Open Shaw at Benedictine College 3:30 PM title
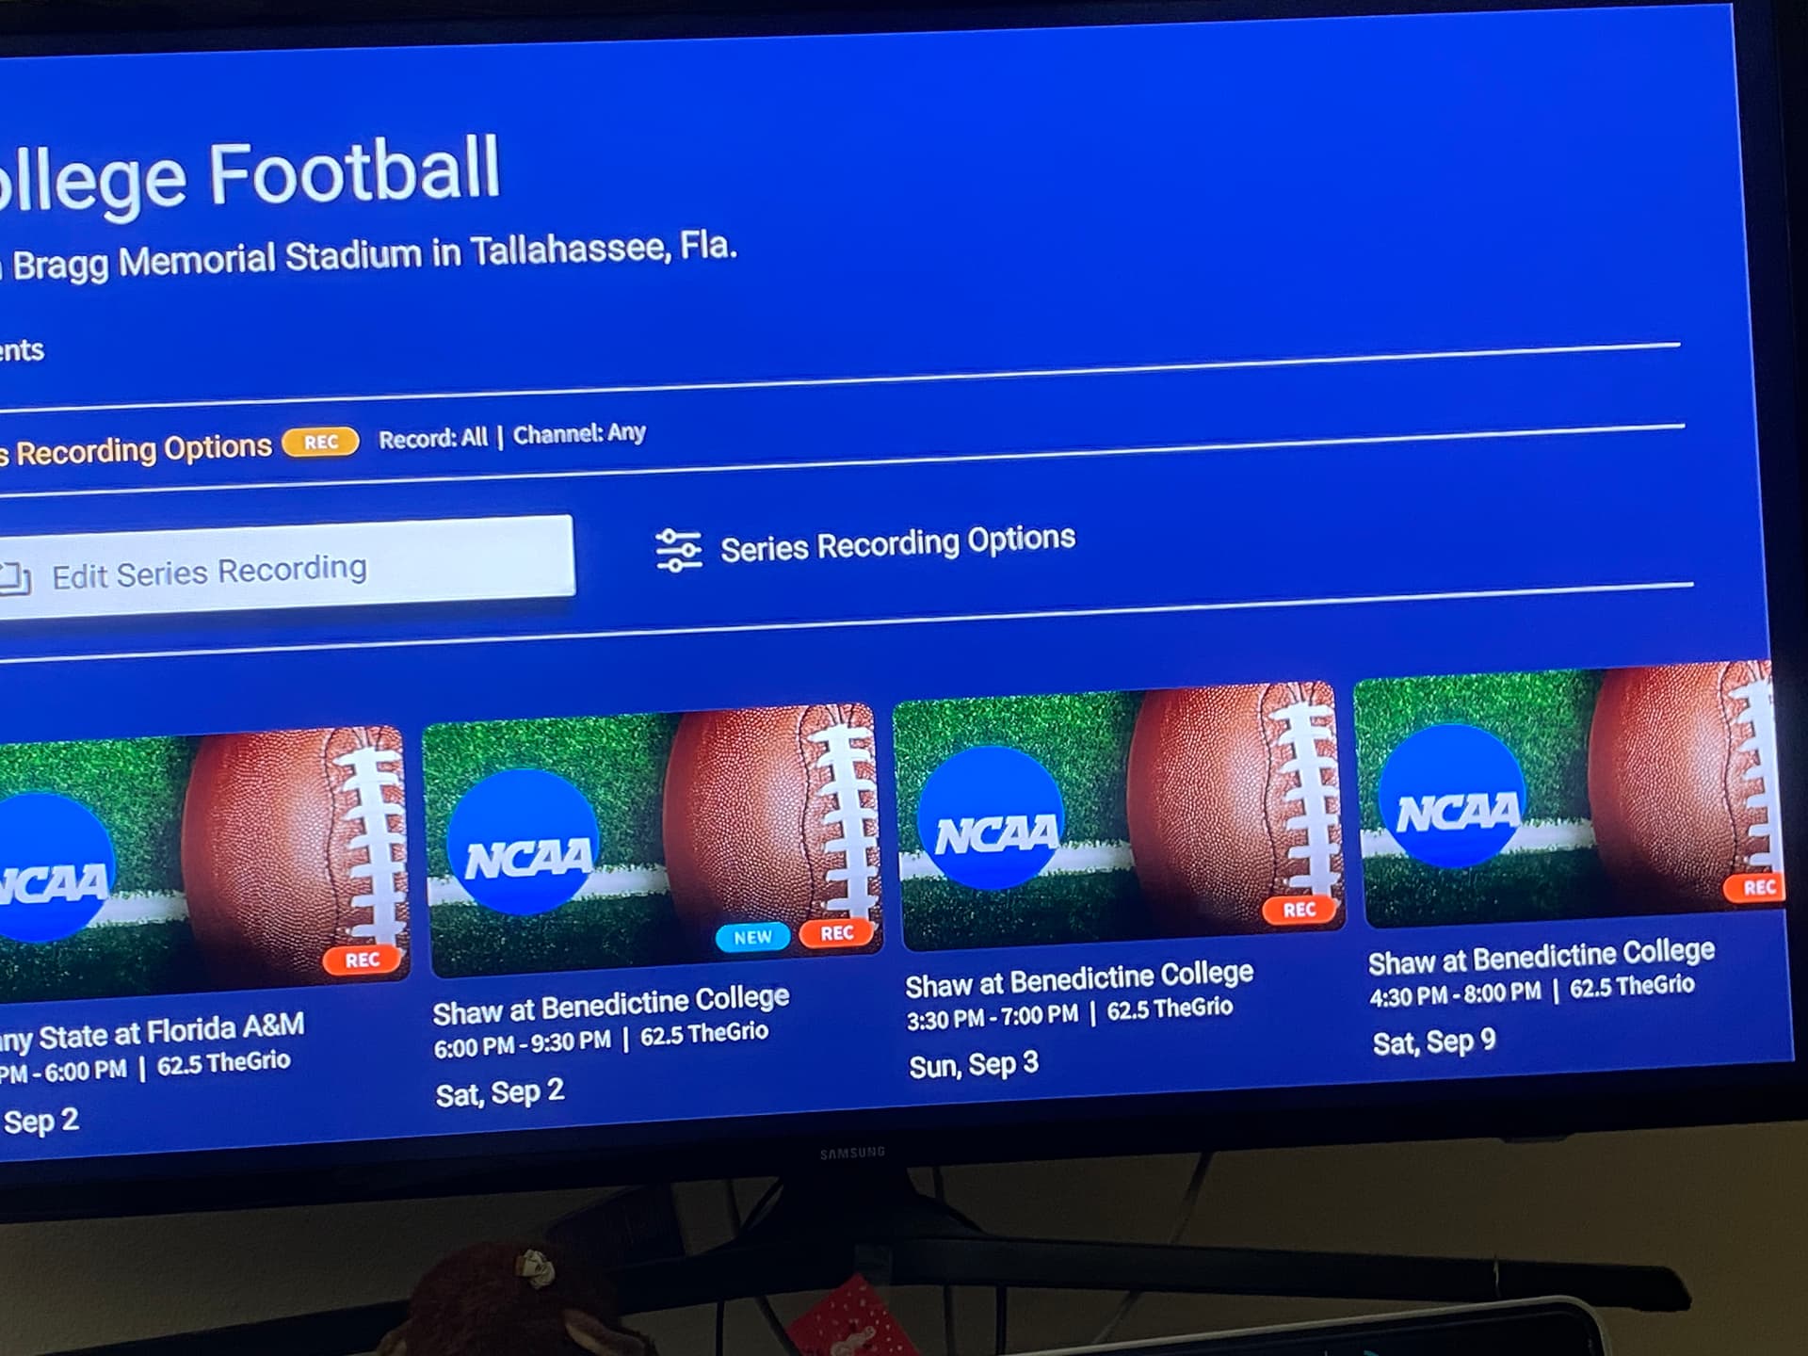Screen dimensions: 1808x1356 tap(1079, 979)
